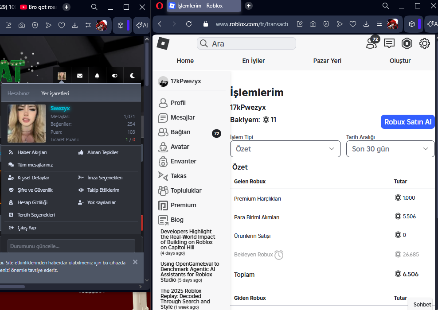Click the forum user avatar icon in navbar

62,75
